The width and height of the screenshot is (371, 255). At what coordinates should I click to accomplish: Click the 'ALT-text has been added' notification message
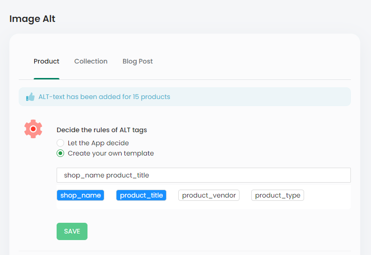pos(104,97)
